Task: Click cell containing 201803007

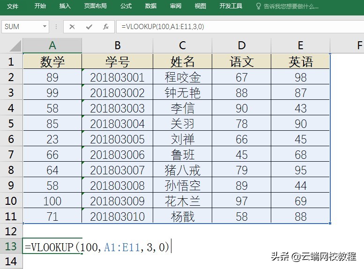Action: pos(118,170)
